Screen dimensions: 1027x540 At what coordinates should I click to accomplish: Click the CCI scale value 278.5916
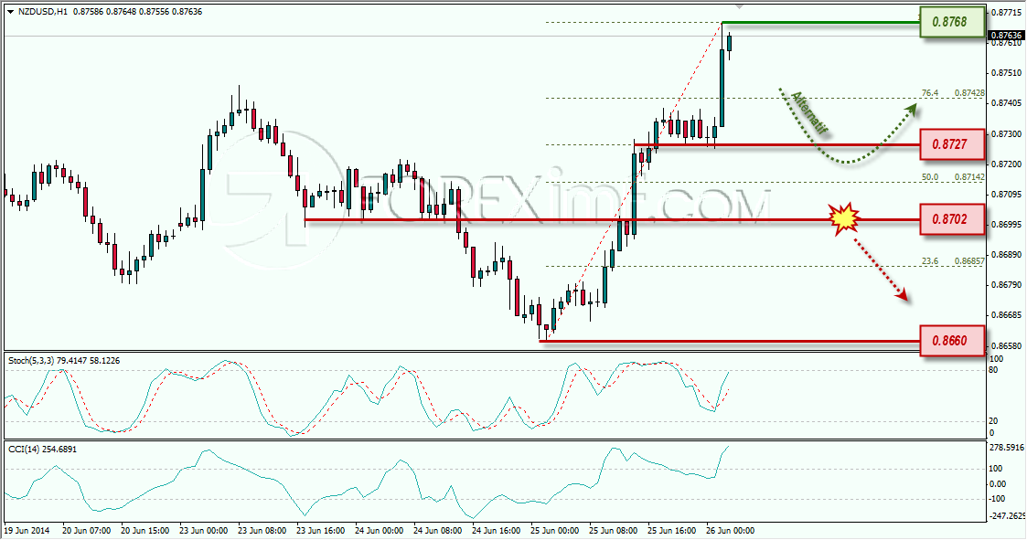pyautogui.click(x=1007, y=449)
